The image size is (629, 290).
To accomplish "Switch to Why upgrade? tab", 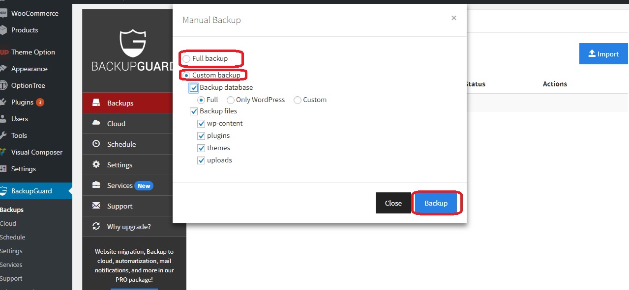I will pyautogui.click(x=127, y=227).
